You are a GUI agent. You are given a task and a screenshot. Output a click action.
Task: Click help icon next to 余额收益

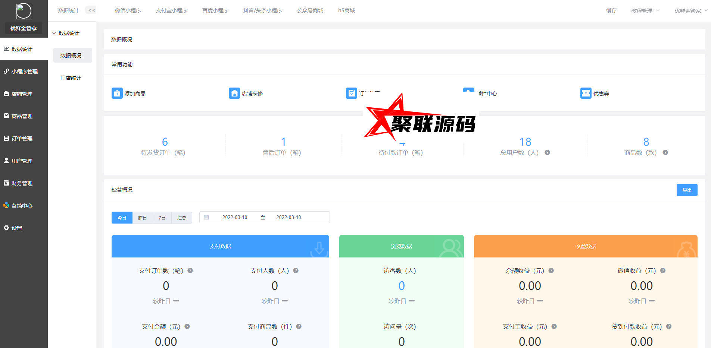(551, 271)
